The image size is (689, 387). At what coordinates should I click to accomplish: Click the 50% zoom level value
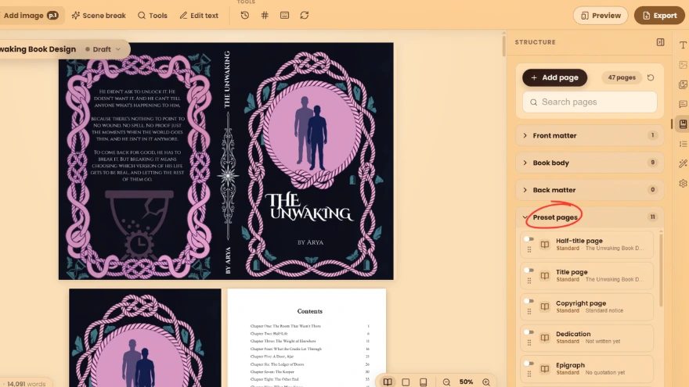tap(466, 382)
